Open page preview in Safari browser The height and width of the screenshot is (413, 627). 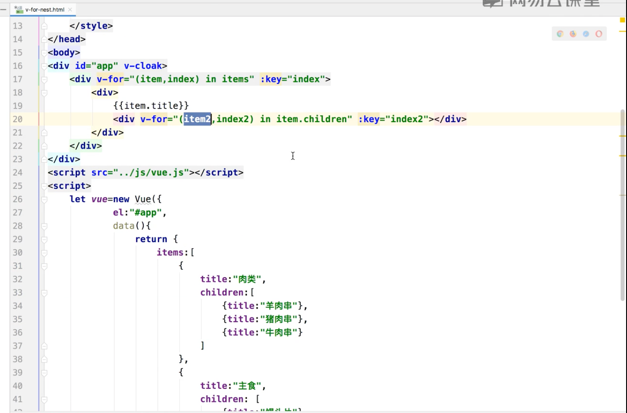coord(586,34)
